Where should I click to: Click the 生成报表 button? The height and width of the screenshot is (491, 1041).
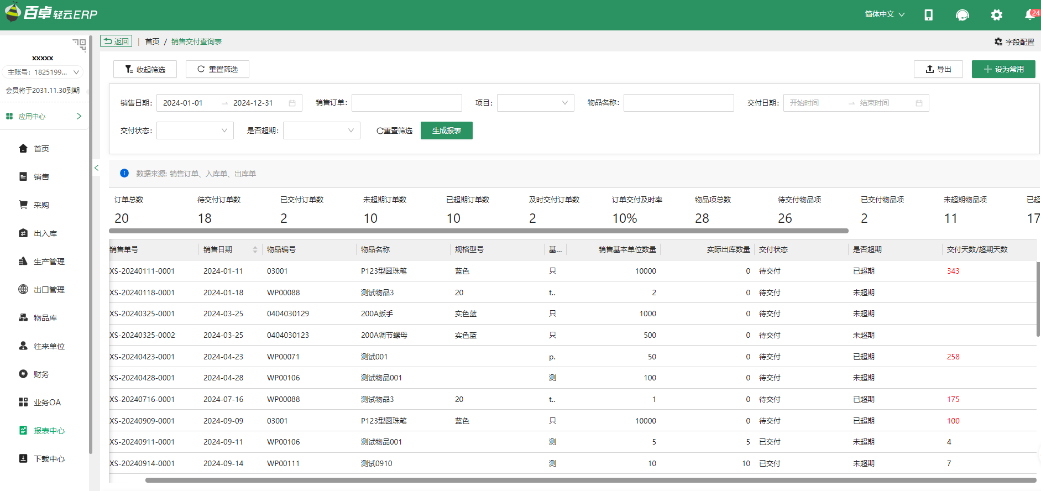click(x=446, y=130)
